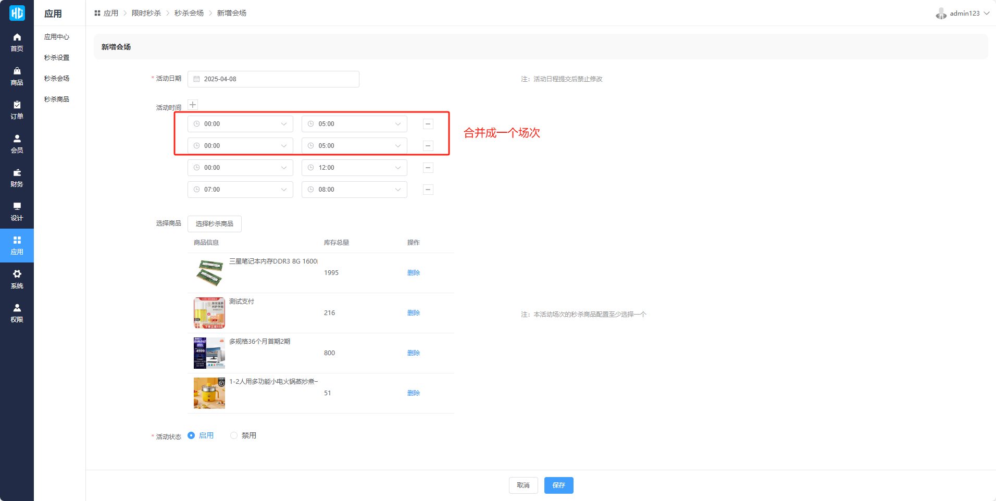The width and height of the screenshot is (996, 501).
Task: Click the plus icon to add activity time
Action: click(x=193, y=105)
